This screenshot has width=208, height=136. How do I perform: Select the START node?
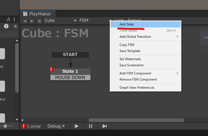point(70,55)
